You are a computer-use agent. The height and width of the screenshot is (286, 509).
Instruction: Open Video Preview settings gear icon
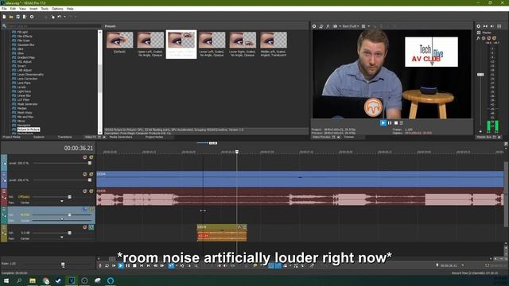(x=314, y=26)
